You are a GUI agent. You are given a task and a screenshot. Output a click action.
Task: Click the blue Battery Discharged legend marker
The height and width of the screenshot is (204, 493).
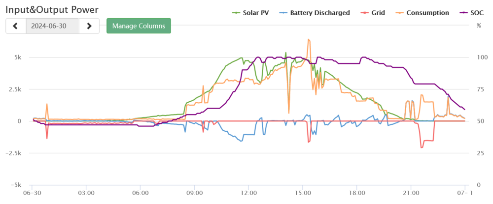pos(283,13)
